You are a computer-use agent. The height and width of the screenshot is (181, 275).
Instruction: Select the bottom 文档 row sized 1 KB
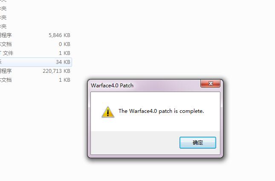pos(35,80)
